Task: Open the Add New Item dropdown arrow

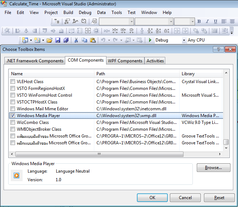Action: [x=43, y=40]
